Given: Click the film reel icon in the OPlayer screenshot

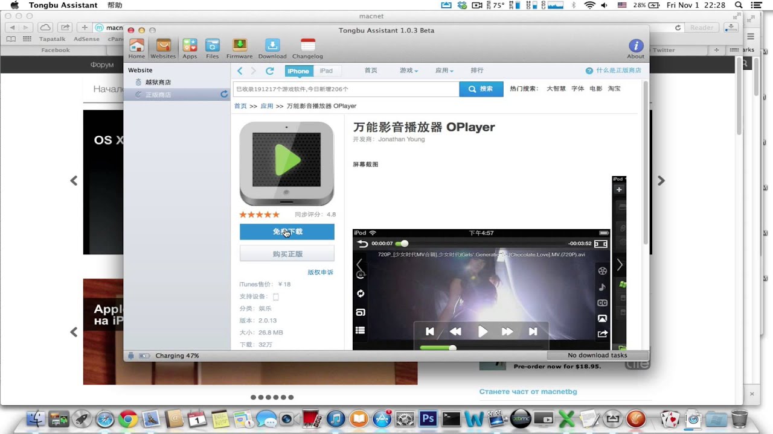Looking at the screenshot, I should pyautogui.click(x=602, y=271).
